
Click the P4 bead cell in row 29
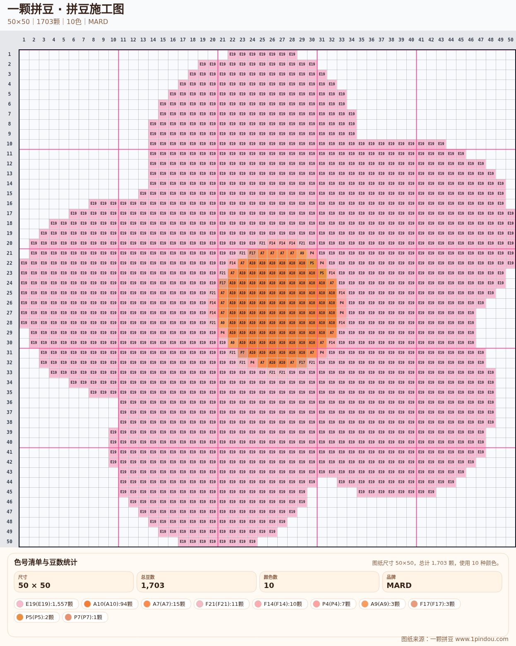pyautogui.click(x=223, y=333)
